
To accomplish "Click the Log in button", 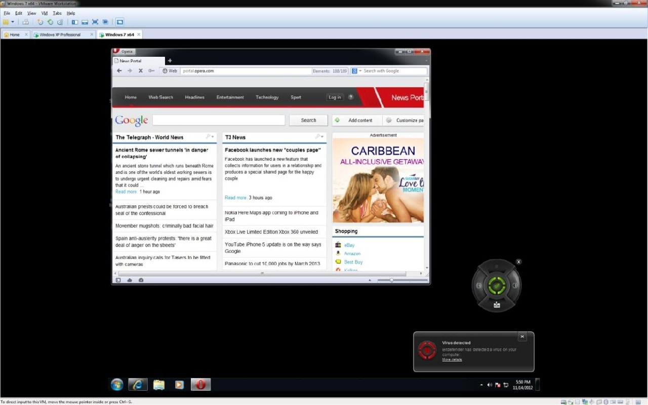I will click(335, 97).
